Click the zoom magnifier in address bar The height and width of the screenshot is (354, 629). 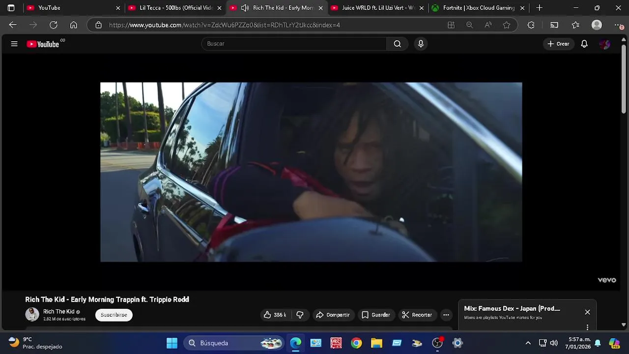tap(469, 25)
